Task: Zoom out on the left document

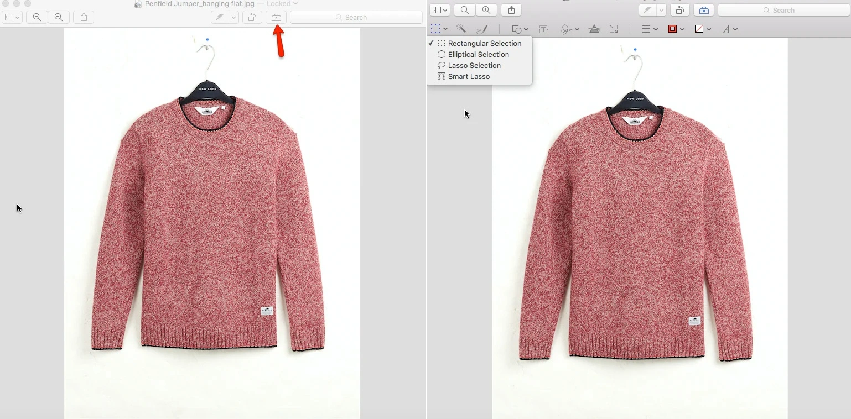Action: (37, 17)
